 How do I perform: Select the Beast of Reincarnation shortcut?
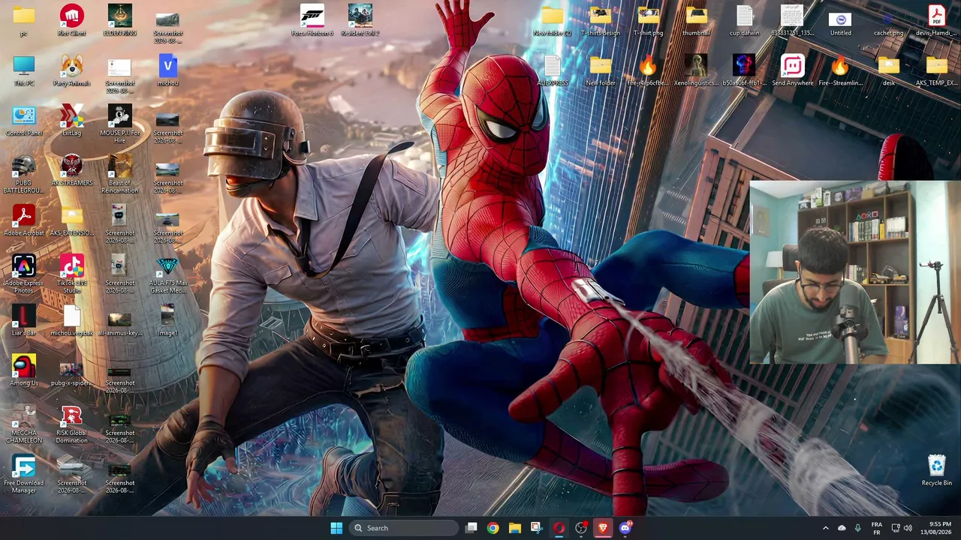(119, 174)
